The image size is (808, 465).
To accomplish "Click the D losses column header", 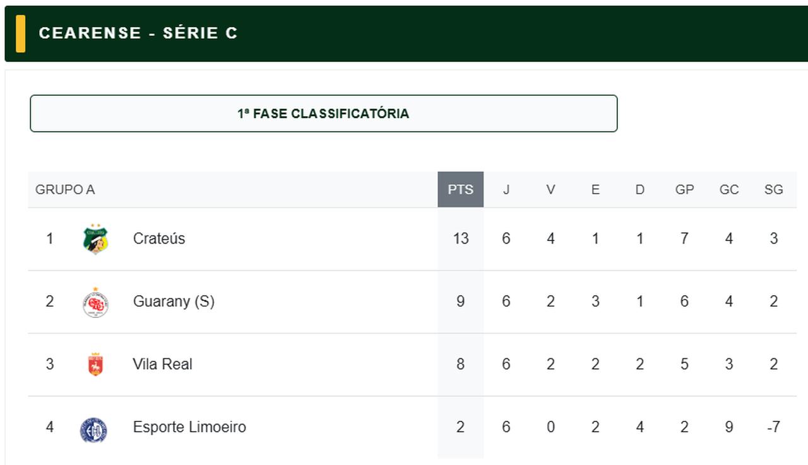I will point(639,189).
